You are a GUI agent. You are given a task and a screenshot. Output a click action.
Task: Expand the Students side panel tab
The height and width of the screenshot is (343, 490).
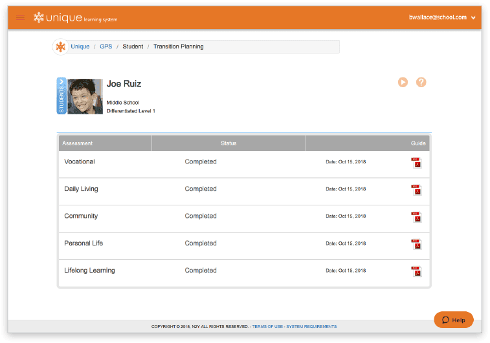tap(61, 96)
